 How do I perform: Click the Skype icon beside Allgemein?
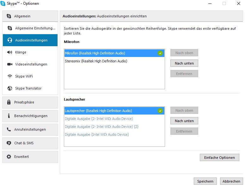(x=9, y=16)
